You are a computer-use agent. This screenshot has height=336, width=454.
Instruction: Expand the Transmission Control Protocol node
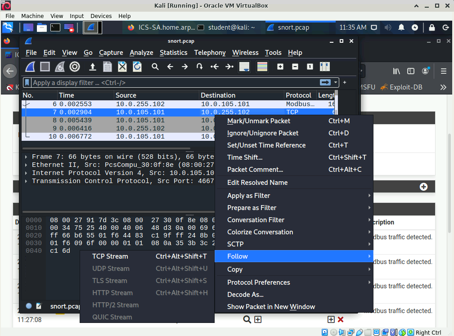click(x=26, y=181)
